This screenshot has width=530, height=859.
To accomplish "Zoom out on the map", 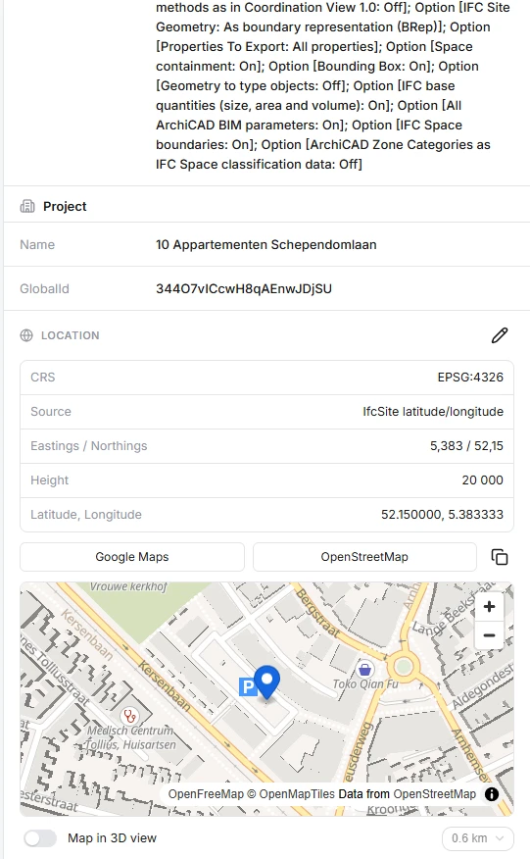I will 490,635.
